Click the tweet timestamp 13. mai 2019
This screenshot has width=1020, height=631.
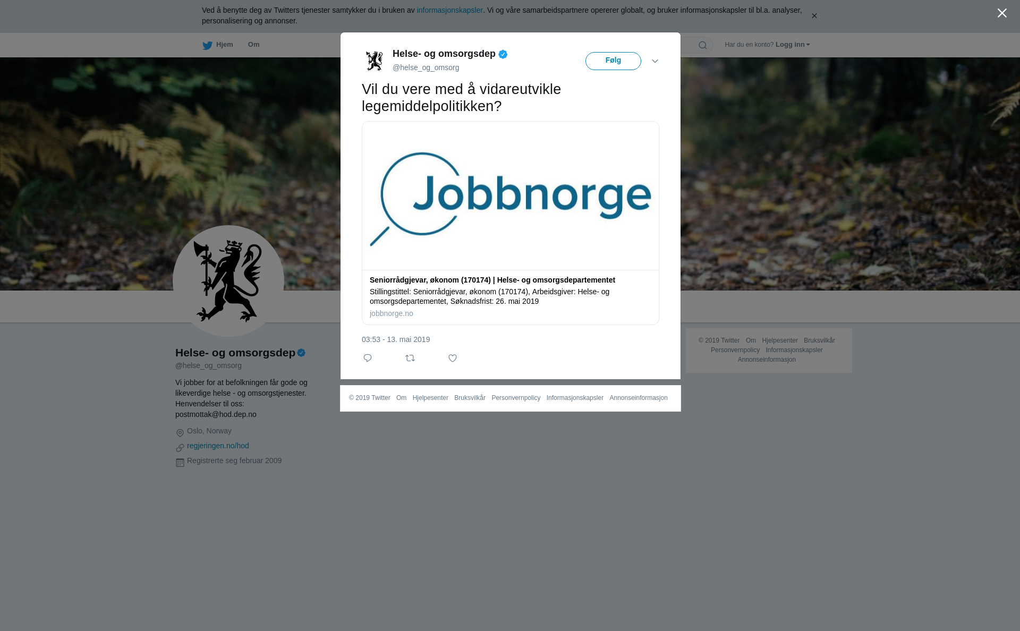click(396, 339)
